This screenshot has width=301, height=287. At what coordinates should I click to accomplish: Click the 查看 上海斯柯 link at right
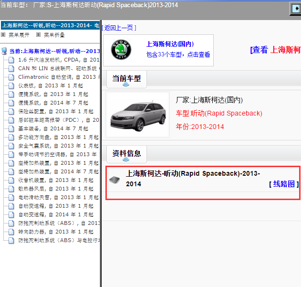(x=275, y=50)
